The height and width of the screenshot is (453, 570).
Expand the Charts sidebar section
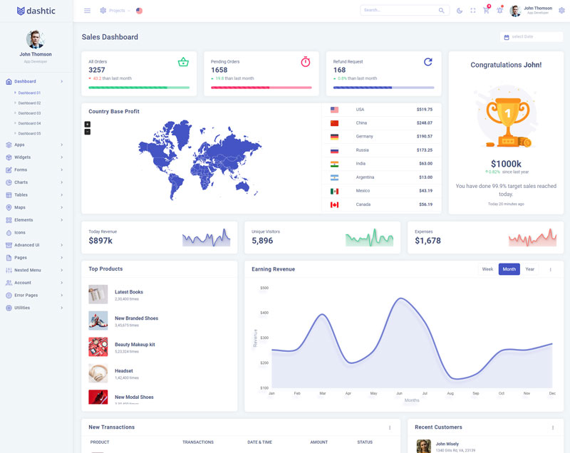pos(36,182)
